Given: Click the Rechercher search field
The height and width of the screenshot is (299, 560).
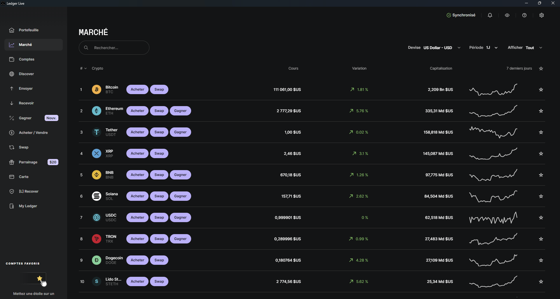Looking at the screenshot, I should pyautogui.click(x=114, y=48).
